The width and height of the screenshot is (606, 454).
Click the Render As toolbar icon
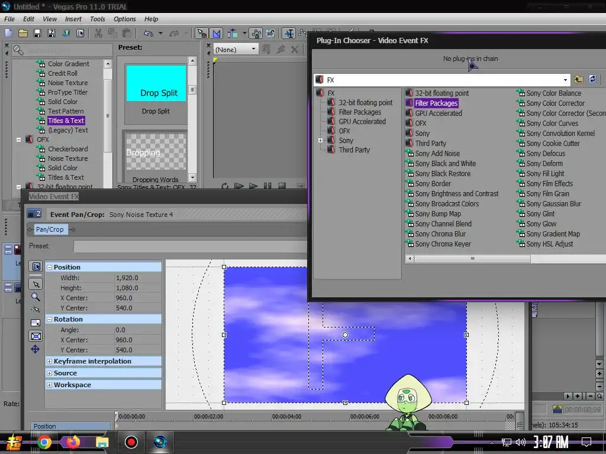pos(66,33)
